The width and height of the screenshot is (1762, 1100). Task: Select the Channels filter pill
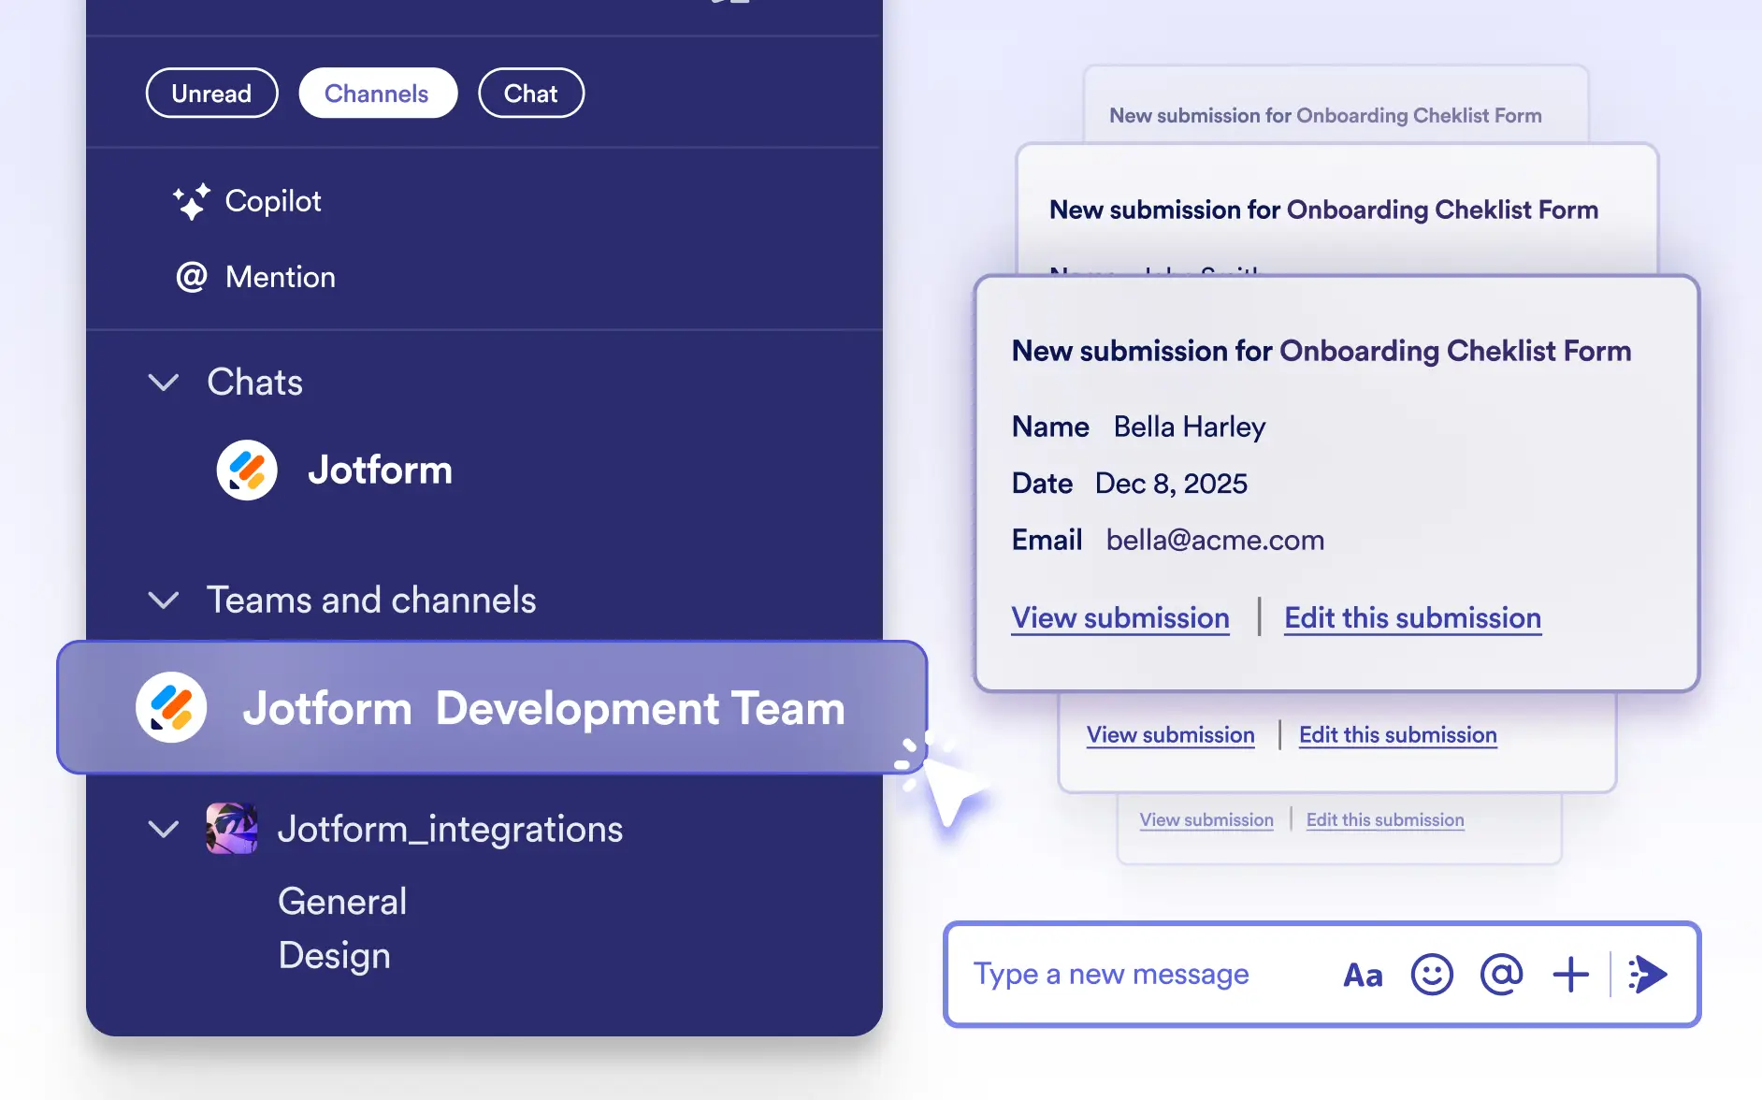[377, 94]
